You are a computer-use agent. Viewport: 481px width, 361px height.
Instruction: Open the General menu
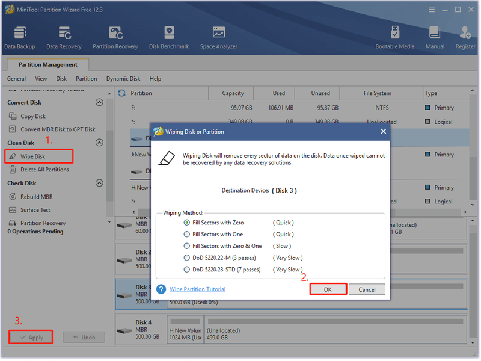point(17,79)
